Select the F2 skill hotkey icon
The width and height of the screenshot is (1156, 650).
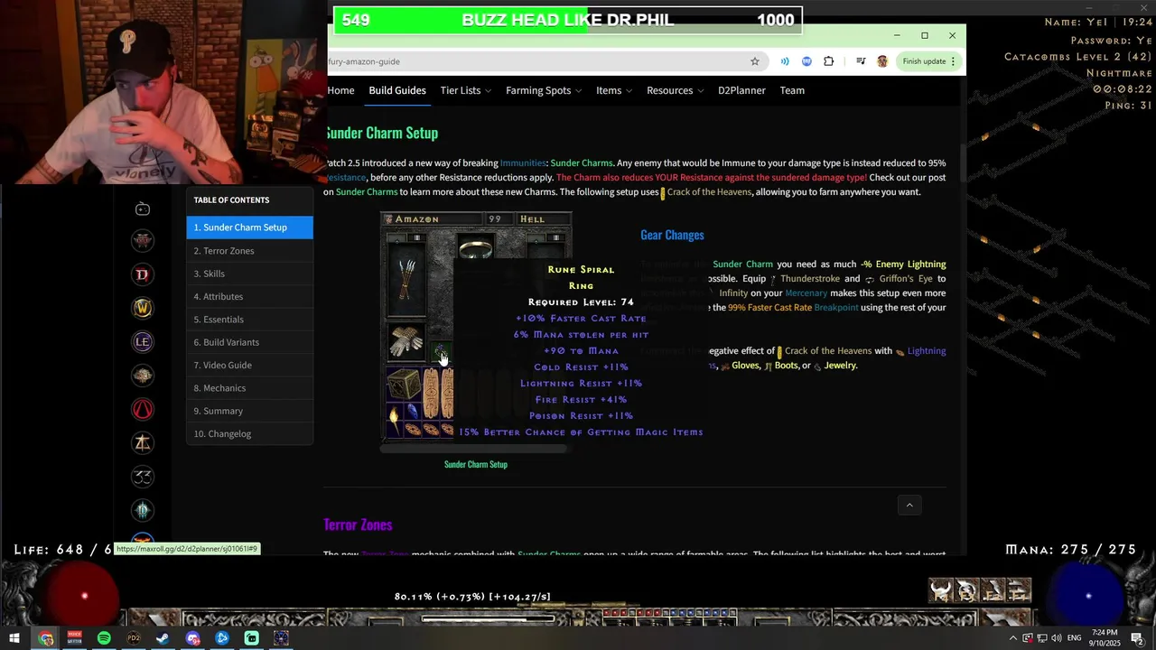pyautogui.click(x=993, y=590)
